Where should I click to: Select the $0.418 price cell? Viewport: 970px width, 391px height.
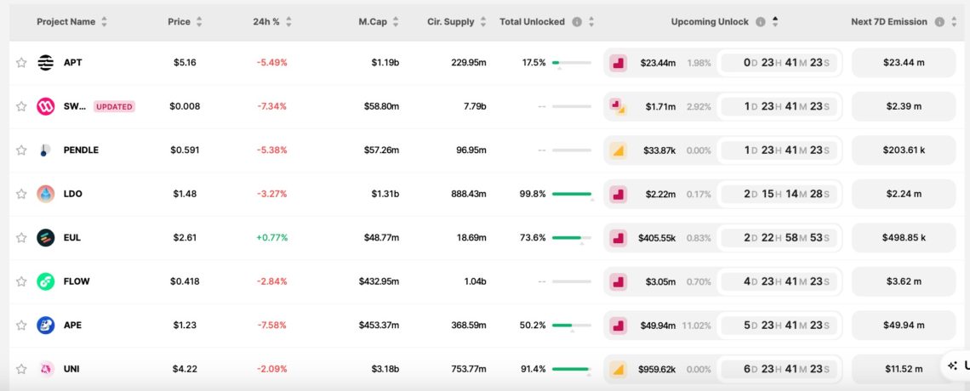pos(185,281)
